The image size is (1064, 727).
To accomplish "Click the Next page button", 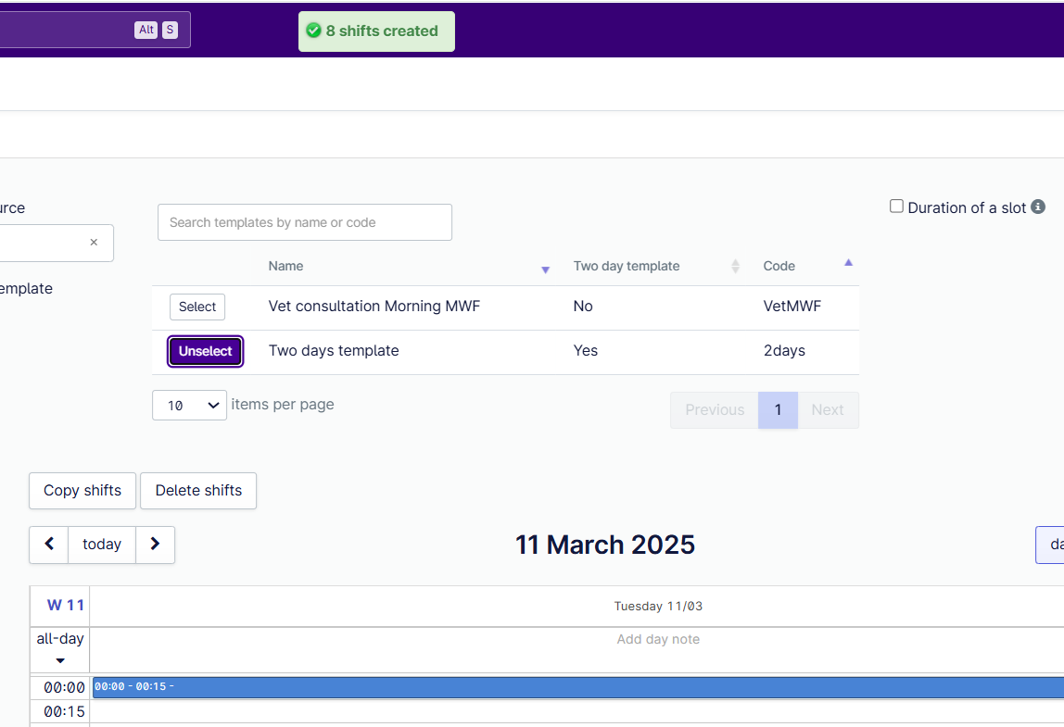I will 827,409.
